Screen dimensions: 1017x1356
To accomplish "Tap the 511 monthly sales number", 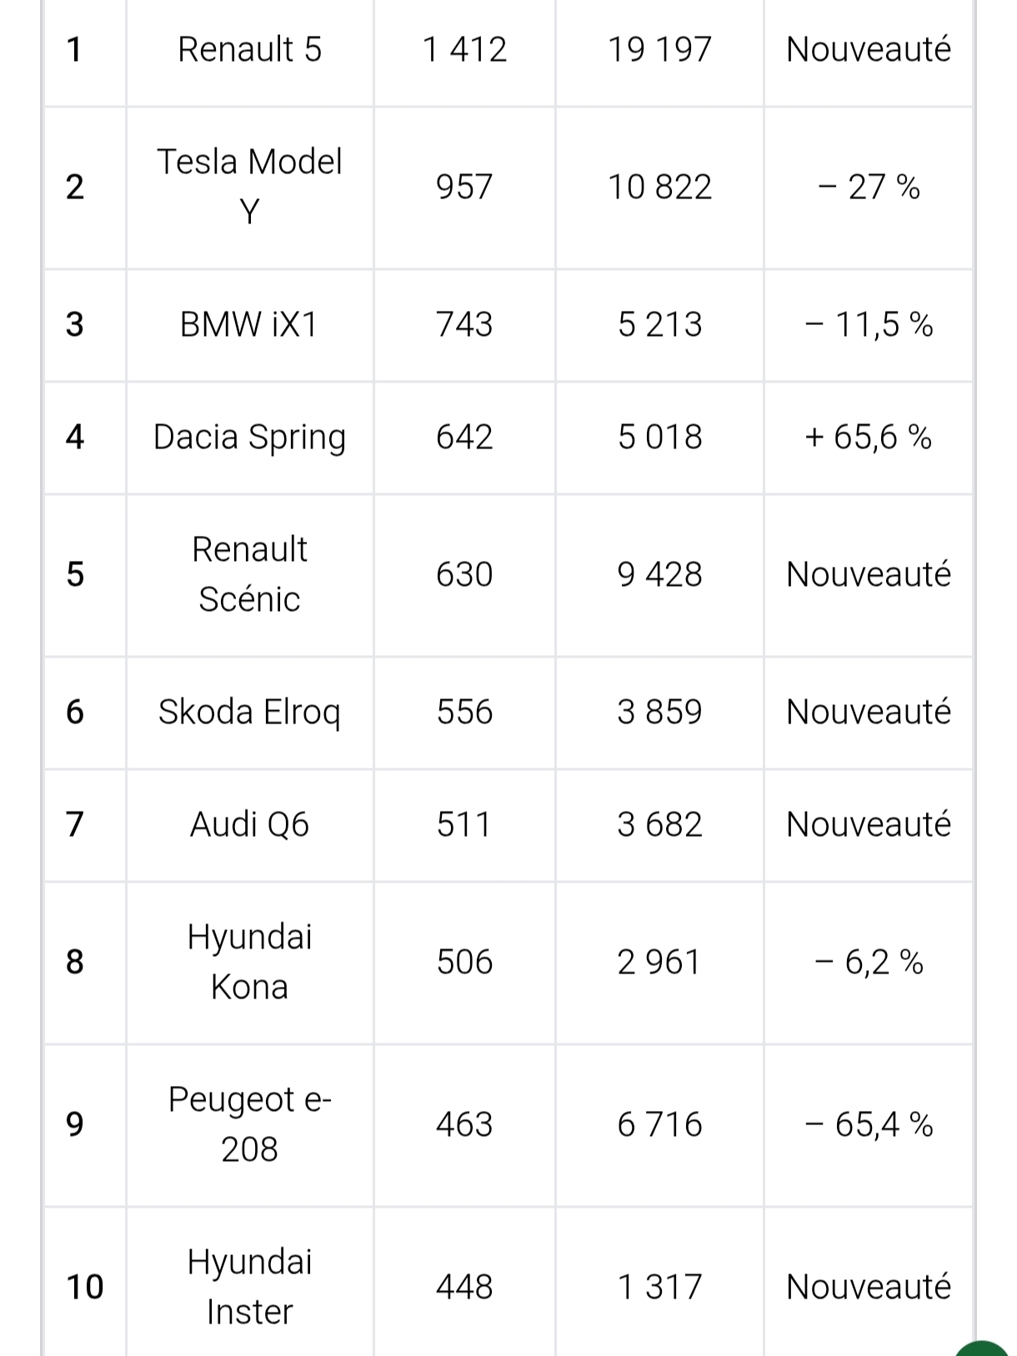I will (x=464, y=824).
